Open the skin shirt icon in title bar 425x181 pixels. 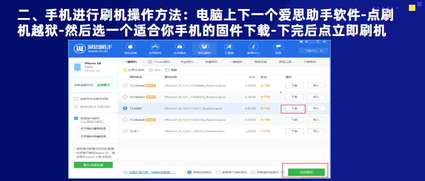pyautogui.click(x=301, y=42)
